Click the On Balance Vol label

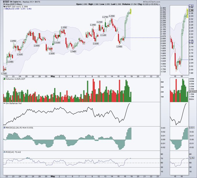(14, 103)
